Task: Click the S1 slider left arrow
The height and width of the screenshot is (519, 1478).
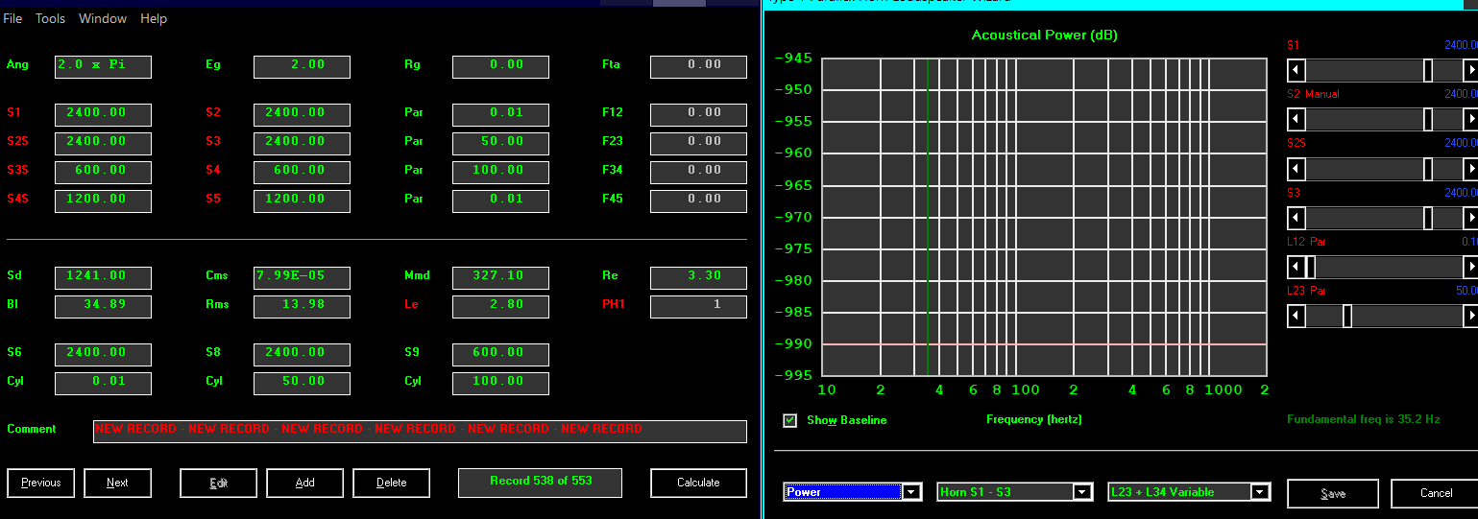Action: [x=1296, y=70]
